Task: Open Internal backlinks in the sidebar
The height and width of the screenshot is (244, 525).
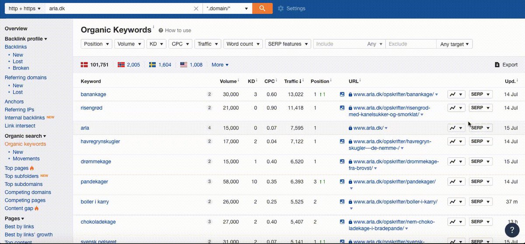Action: click(x=24, y=118)
